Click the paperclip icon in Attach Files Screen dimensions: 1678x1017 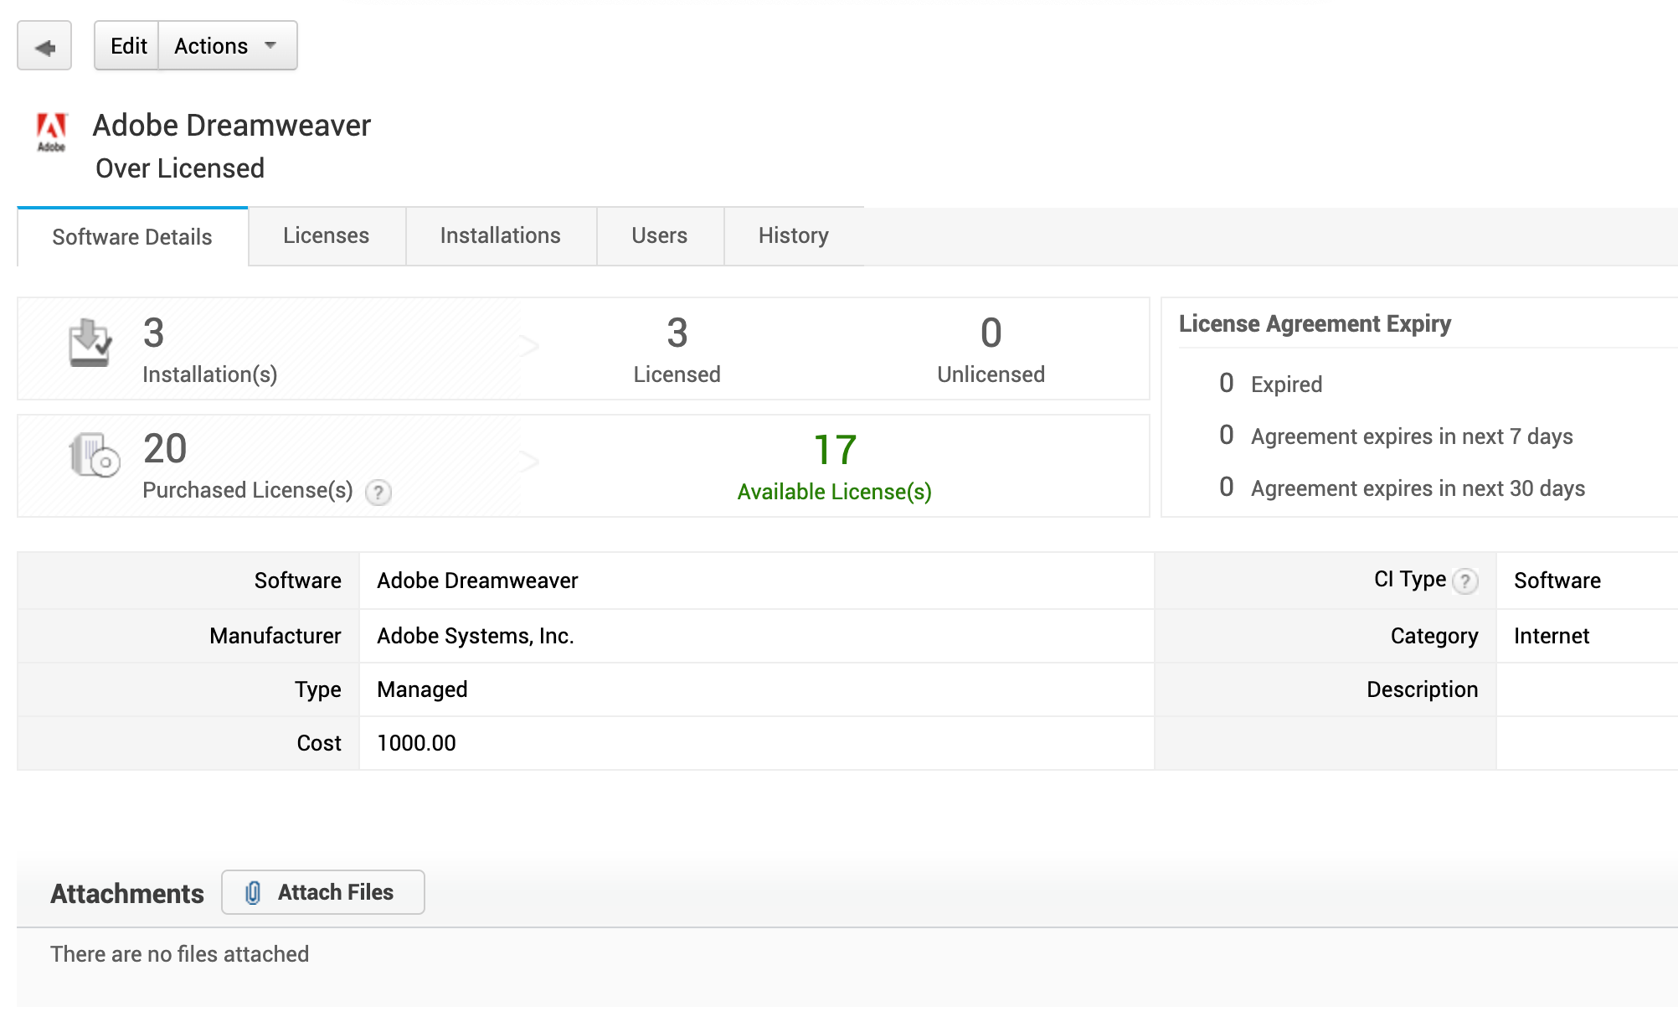pyautogui.click(x=253, y=893)
